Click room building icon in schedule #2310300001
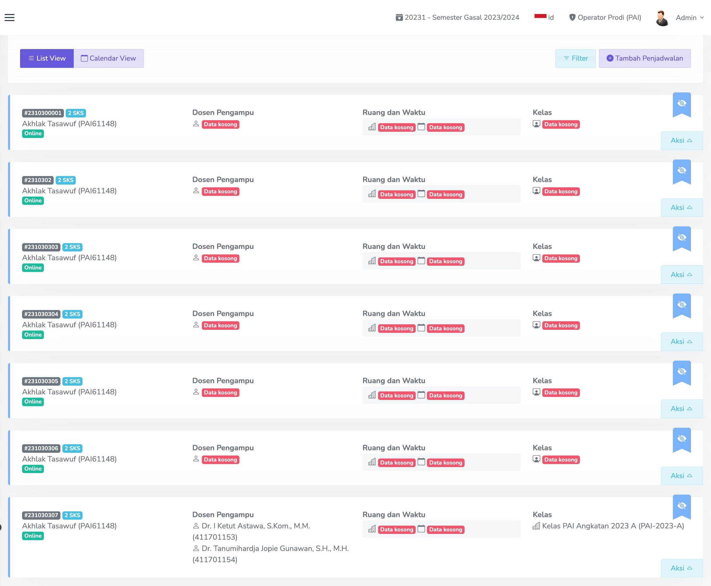The image size is (711, 586). click(372, 127)
